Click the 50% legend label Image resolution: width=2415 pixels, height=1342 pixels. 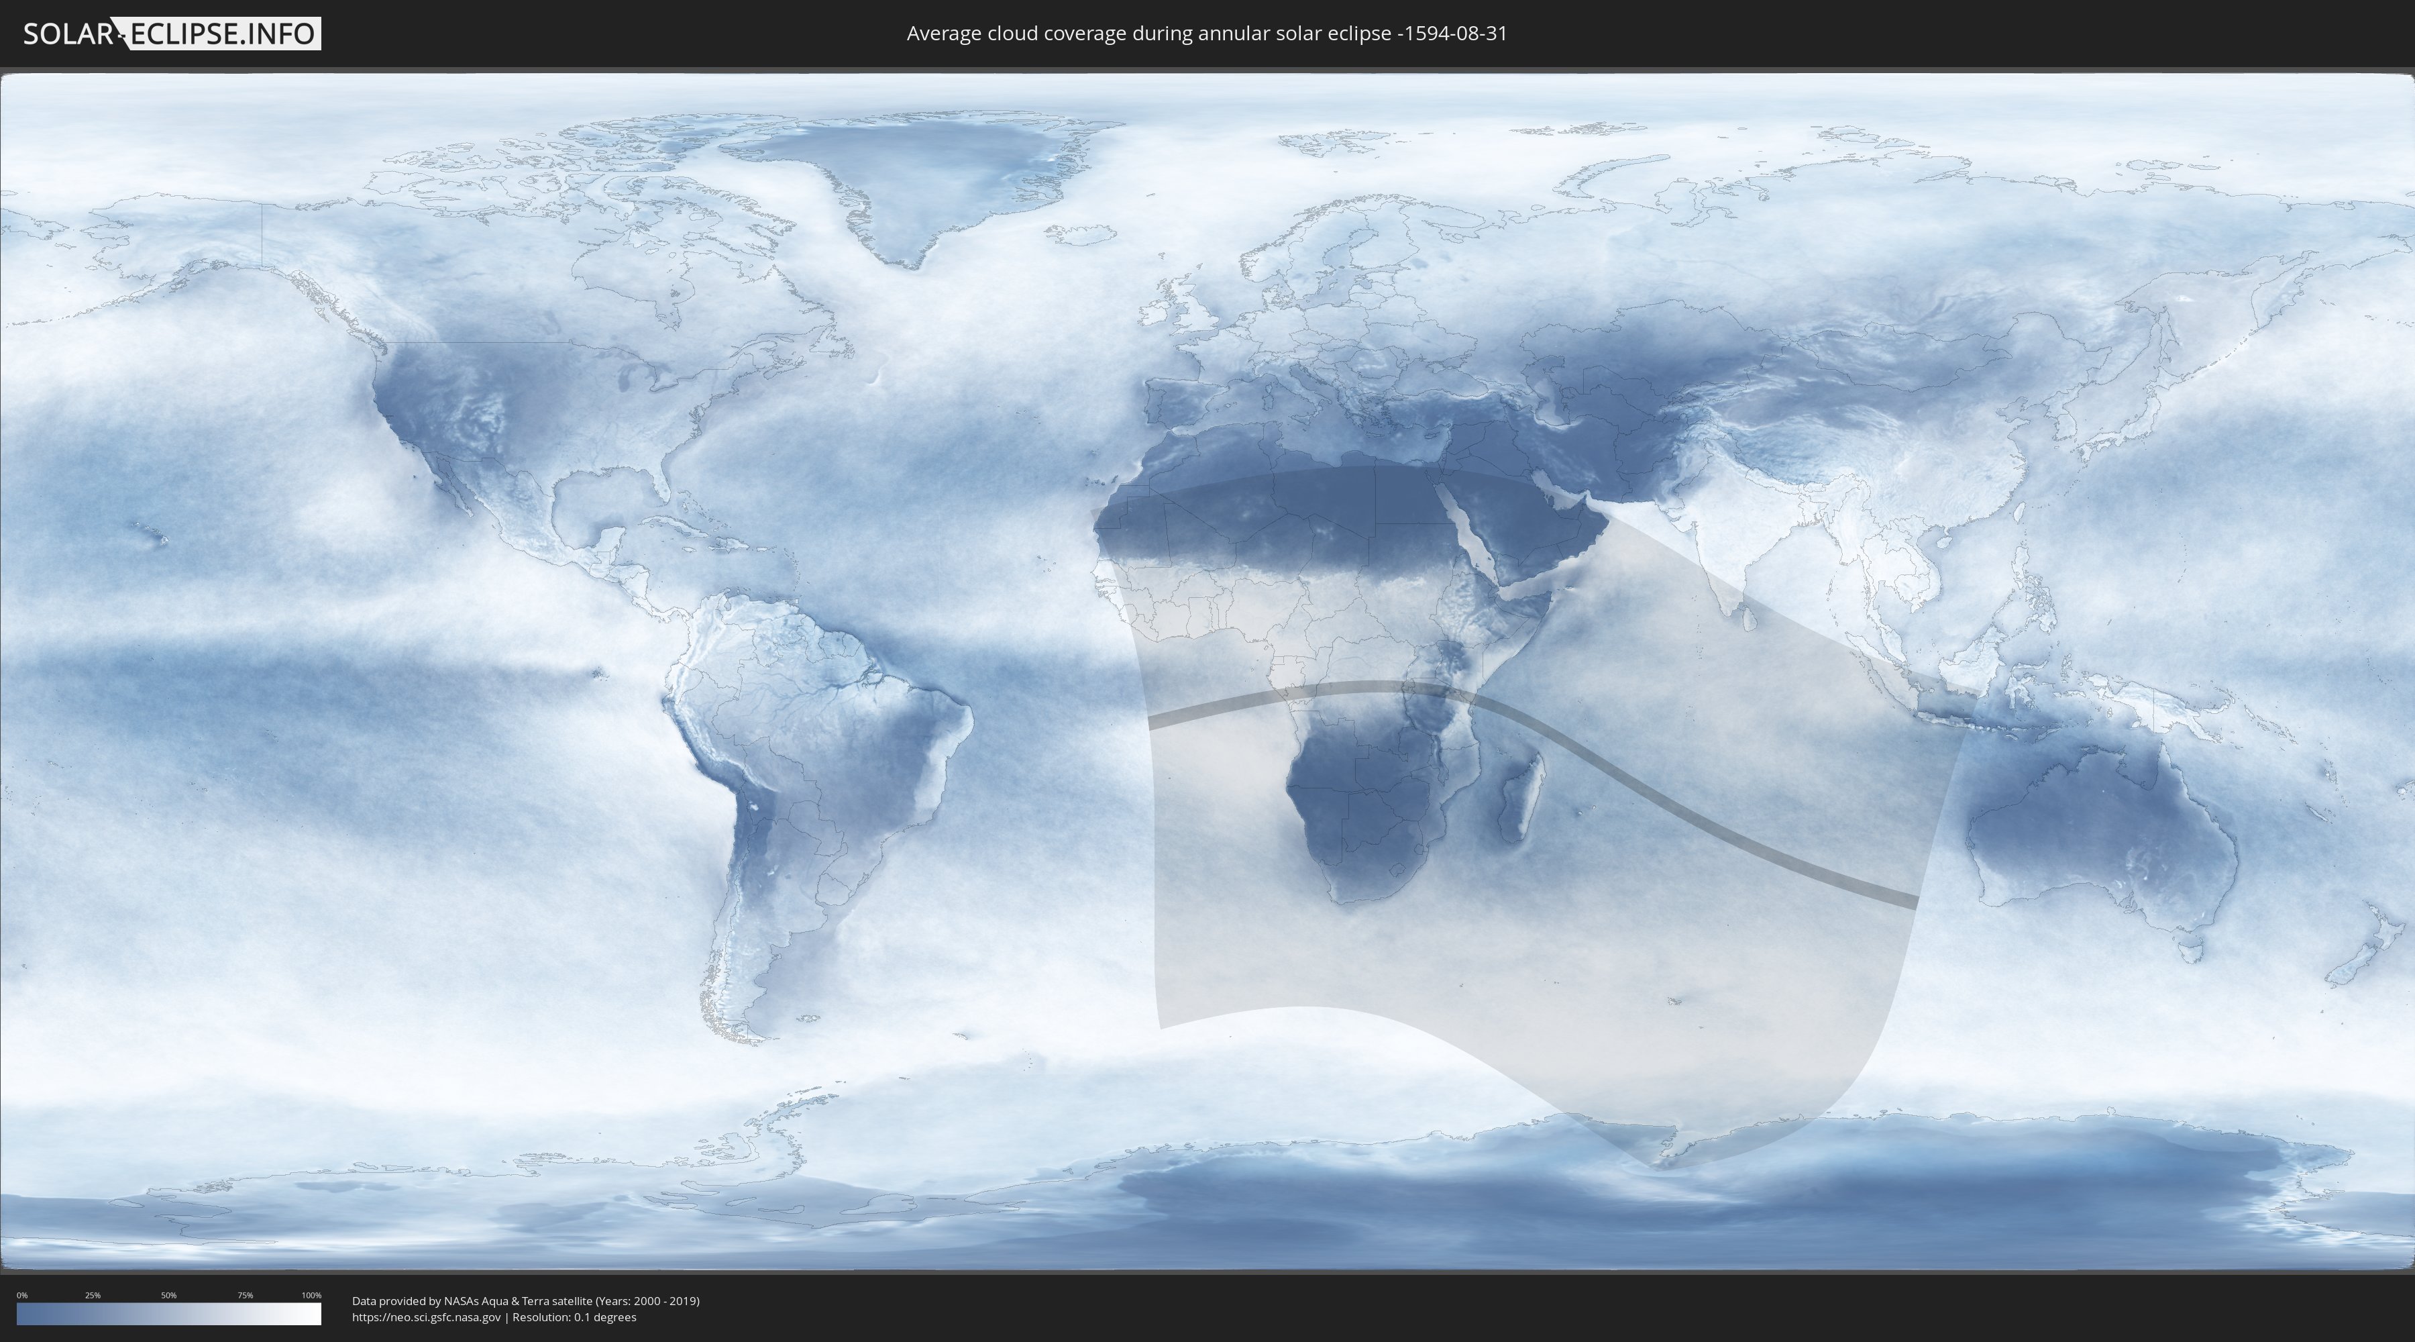(x=169, y=1295)
